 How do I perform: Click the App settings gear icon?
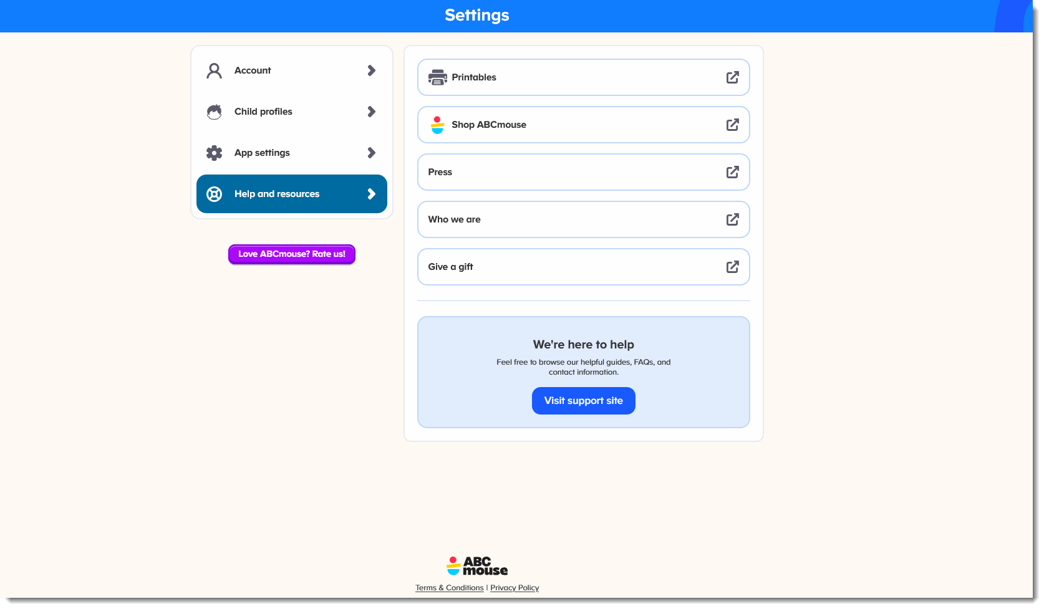214,153
